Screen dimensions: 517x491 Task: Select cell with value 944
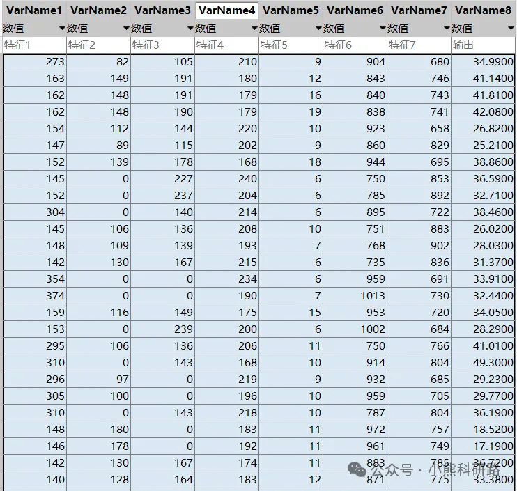(x=355, y=162)
